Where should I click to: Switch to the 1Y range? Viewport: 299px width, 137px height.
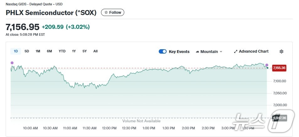[x=74, y=51]
